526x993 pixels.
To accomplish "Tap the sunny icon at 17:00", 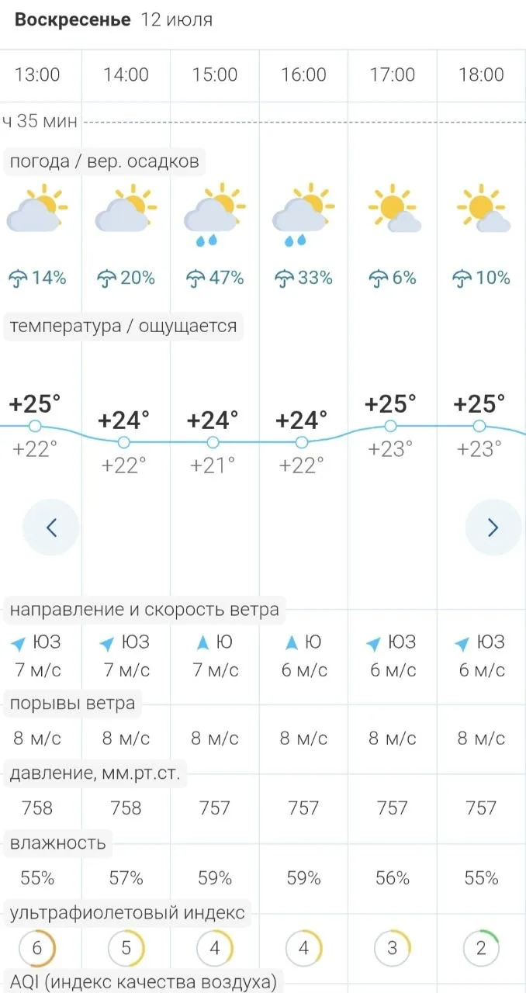I will coord(394,208).
